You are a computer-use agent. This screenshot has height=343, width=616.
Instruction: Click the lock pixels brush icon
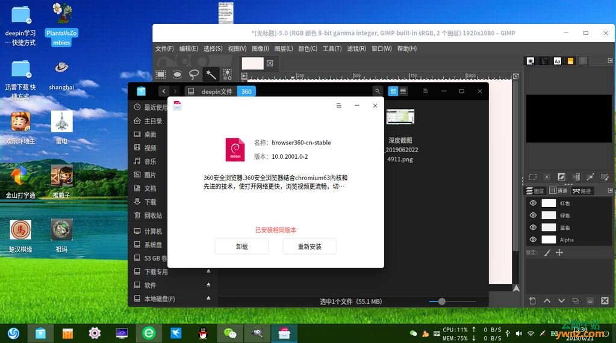[547, 253]
